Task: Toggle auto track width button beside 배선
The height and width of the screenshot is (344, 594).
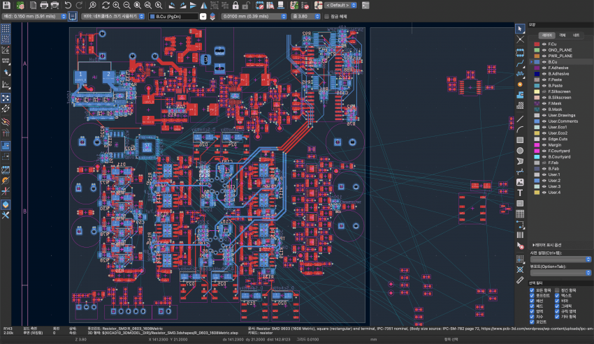Action: pos(73,16)
